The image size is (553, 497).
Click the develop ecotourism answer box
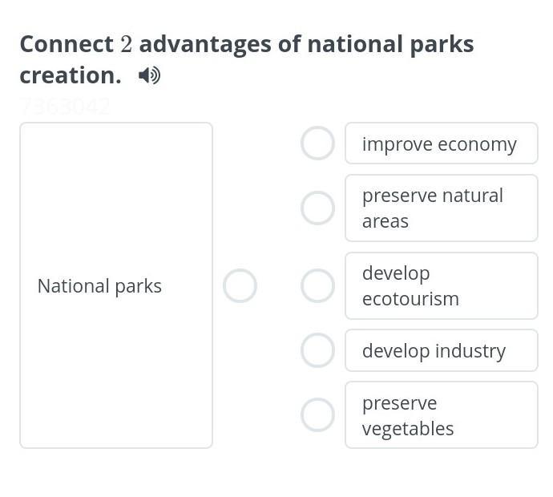click(441, 285)
